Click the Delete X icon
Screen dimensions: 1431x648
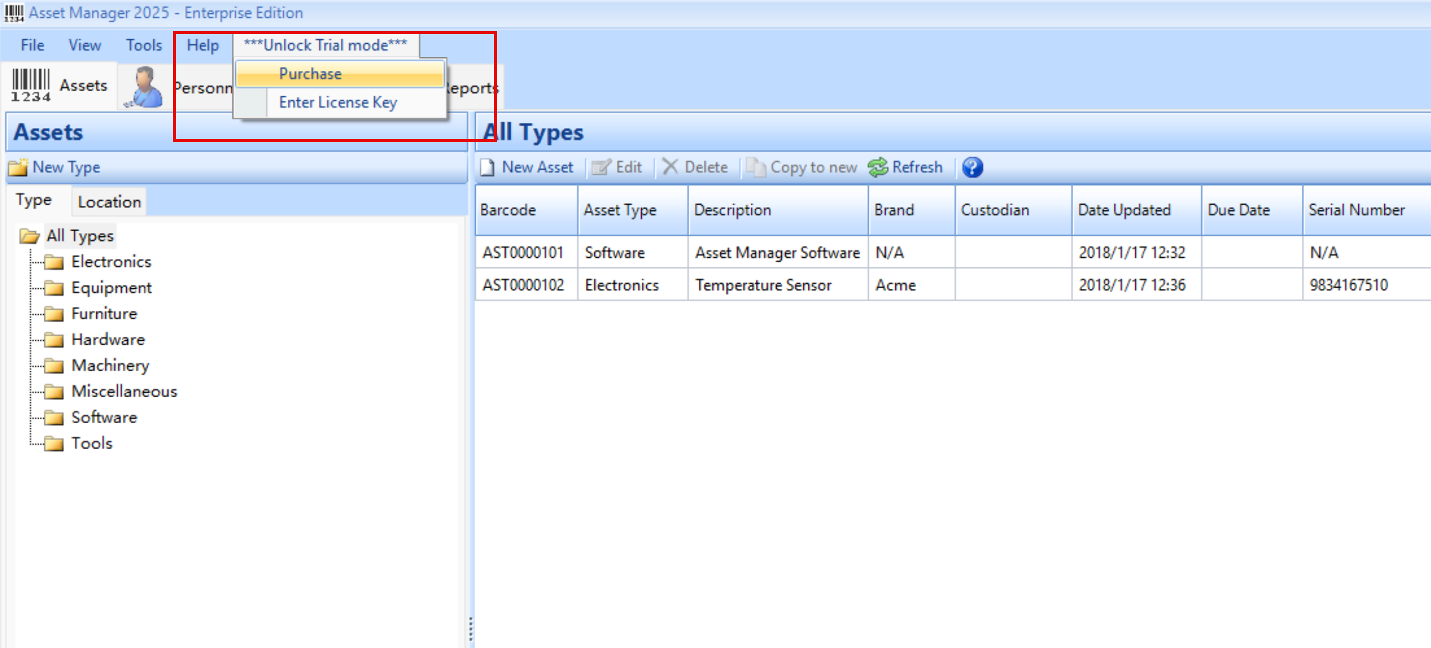pyautogui.click(x=670, y=167)
